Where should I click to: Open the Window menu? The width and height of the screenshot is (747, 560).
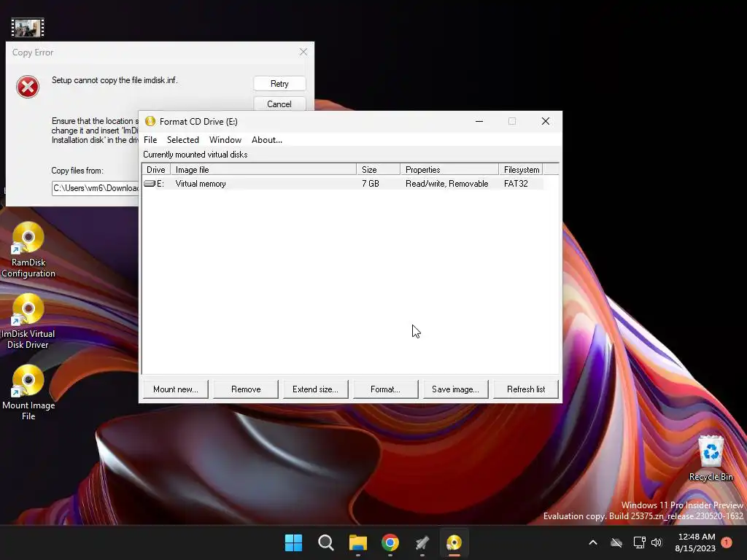225,140
